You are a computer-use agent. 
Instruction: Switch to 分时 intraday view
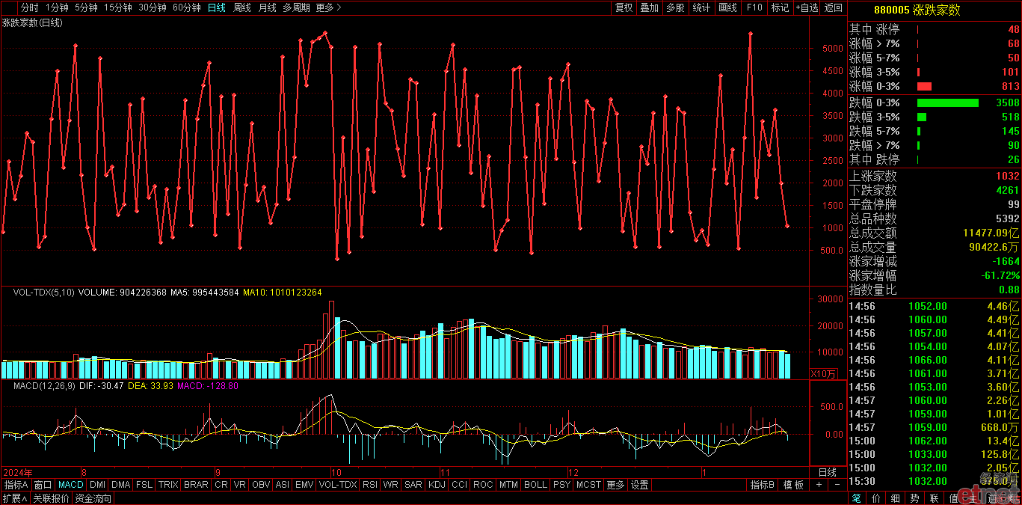[x=30, y=7]
